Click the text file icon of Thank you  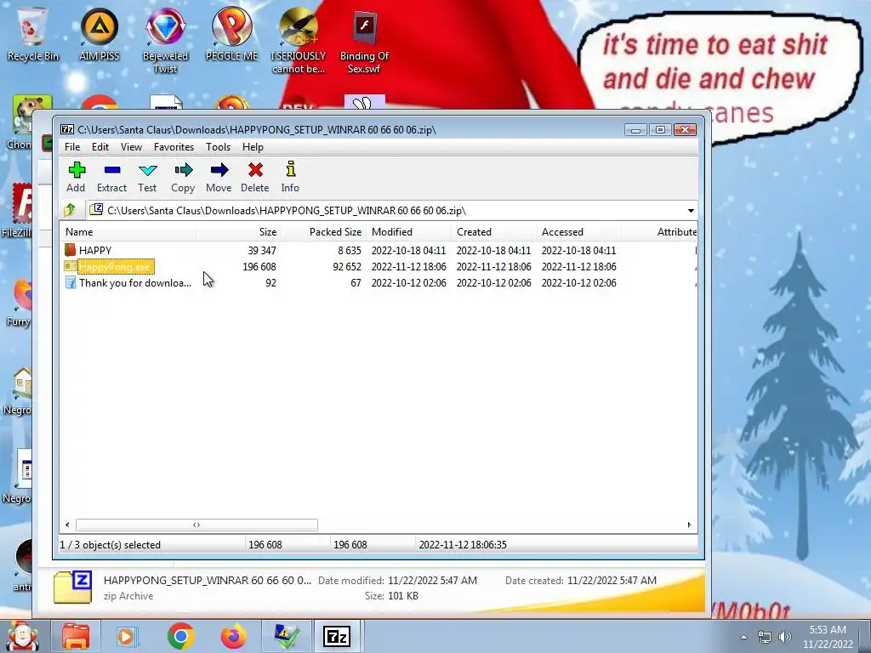pyautogui.click(x=71, y=282)
